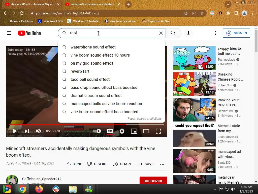Image resolution: width=258 pixels, height=194 pixels.
Task: Open tab search dropdown arrow
Action: [x=228, y=5]
